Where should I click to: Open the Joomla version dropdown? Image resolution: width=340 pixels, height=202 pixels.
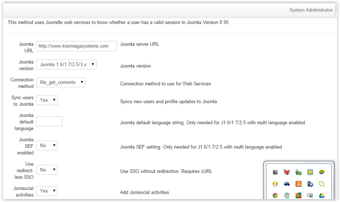point(66,65)
